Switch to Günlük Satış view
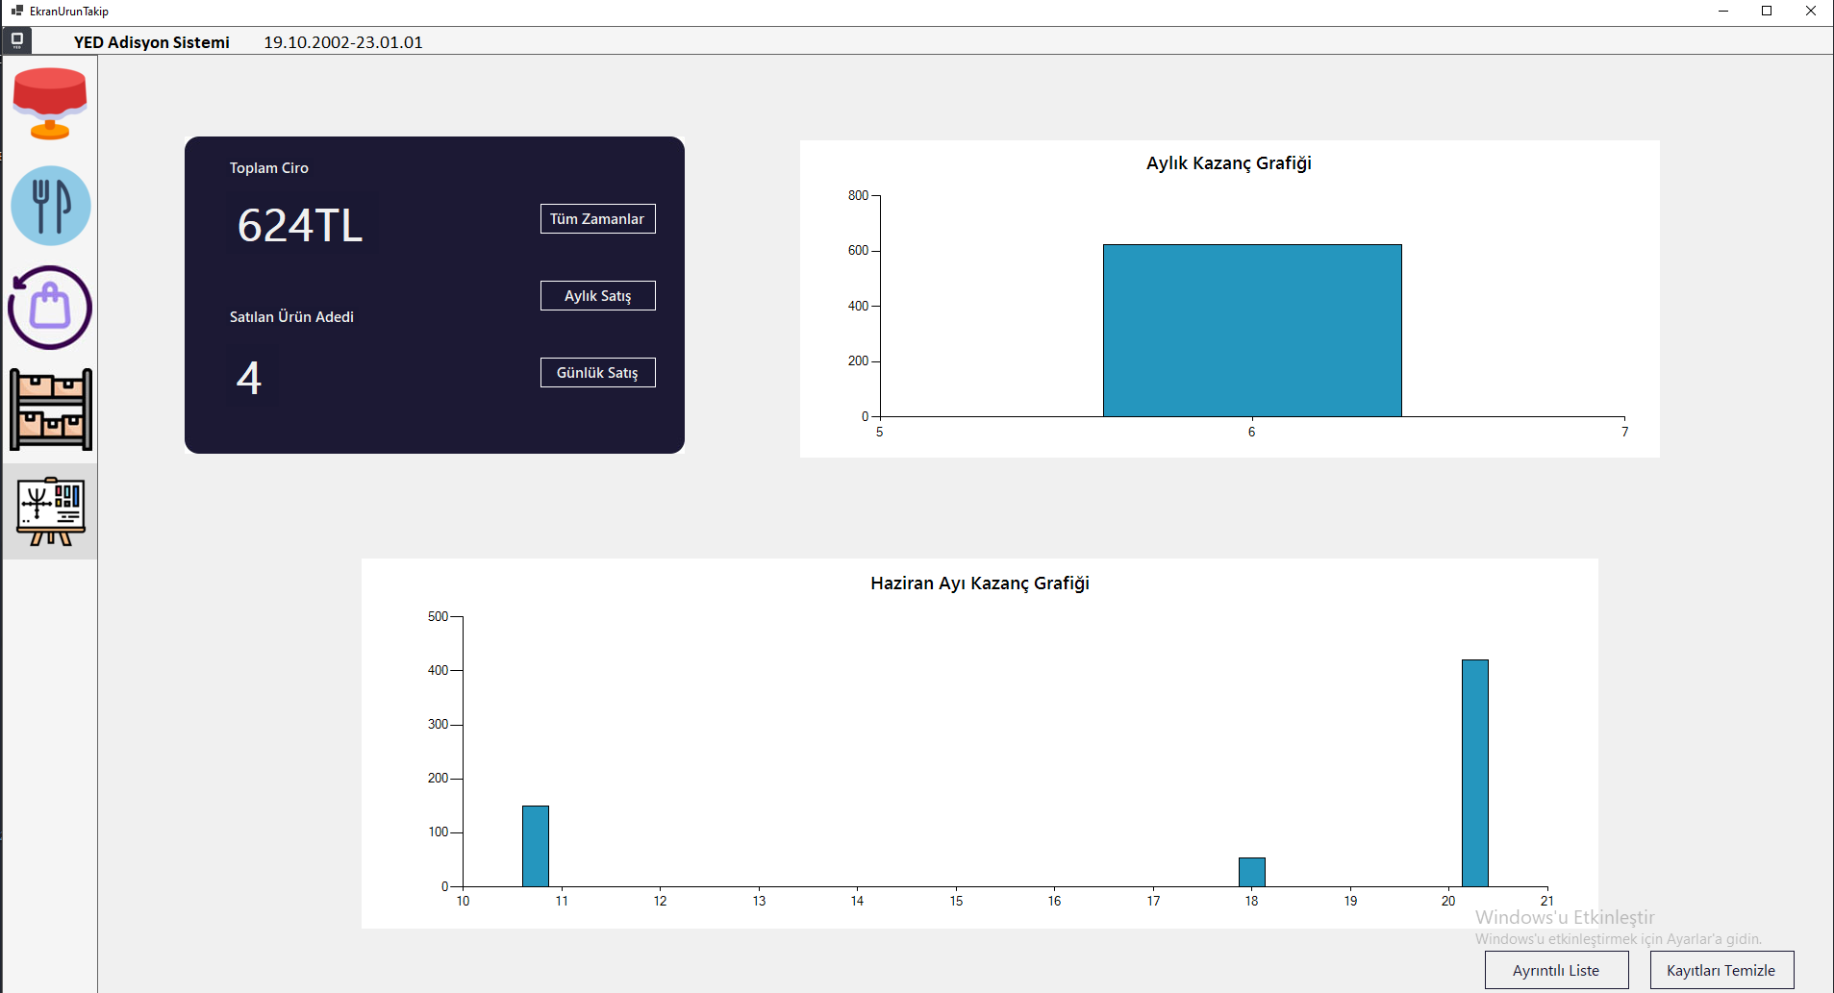Viewport: 1834px width, 993px height. pos(597,373)
